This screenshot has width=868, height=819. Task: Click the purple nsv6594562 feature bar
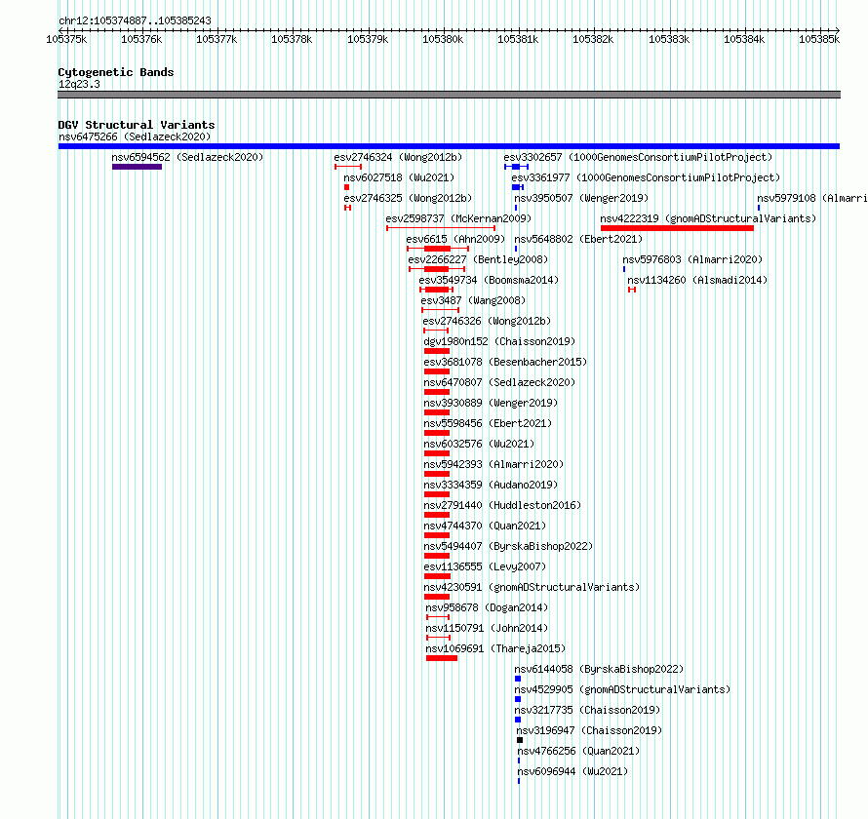(x=137, y=167)
